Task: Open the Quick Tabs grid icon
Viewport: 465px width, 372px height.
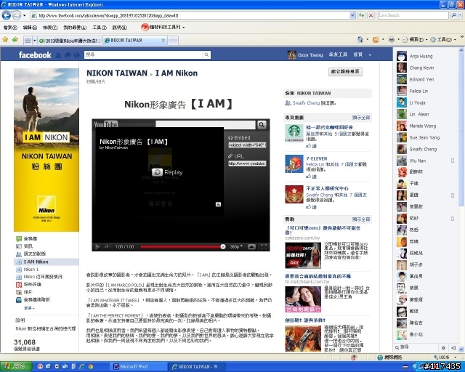Action: [28, 41]
